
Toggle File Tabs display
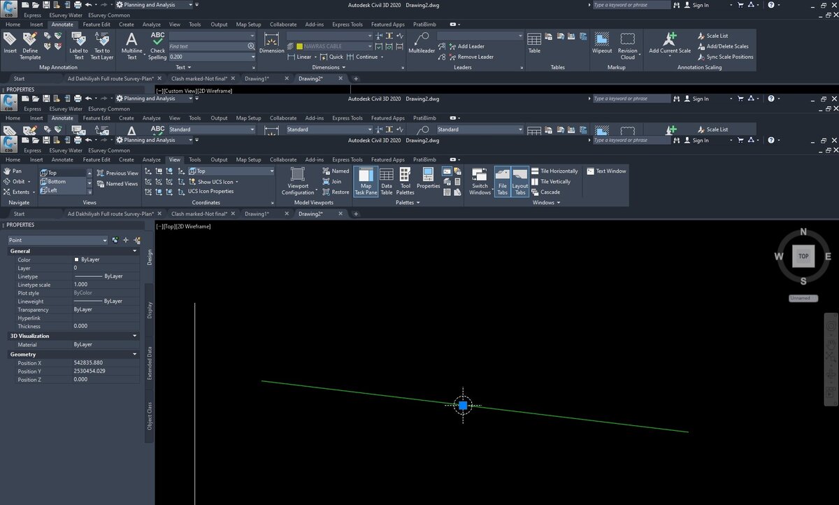(502, 180)
